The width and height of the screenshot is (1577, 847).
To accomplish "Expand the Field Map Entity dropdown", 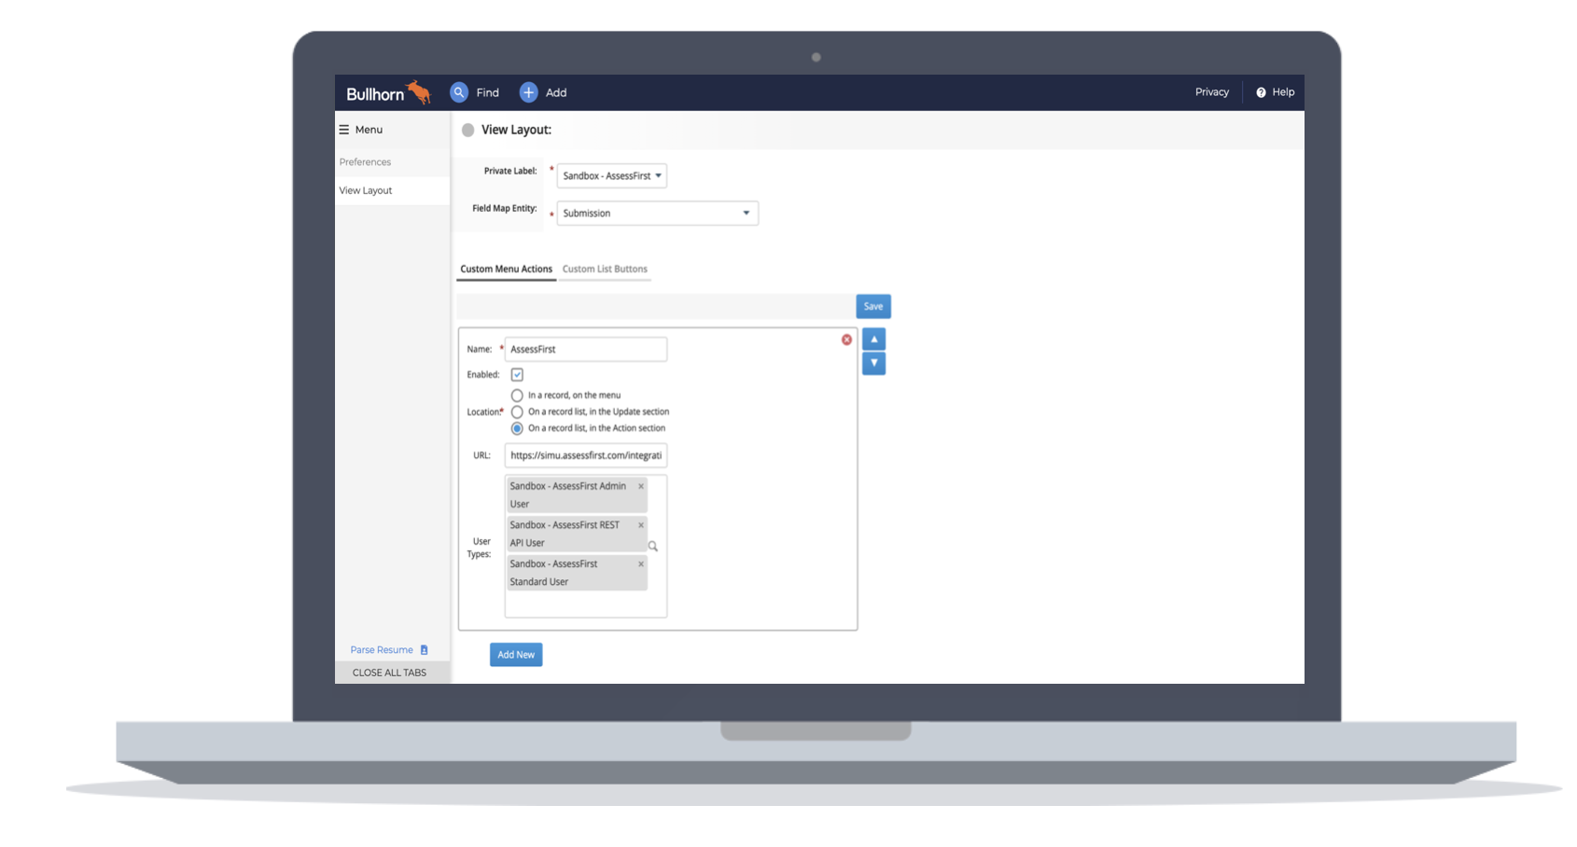I will point(657,214).
